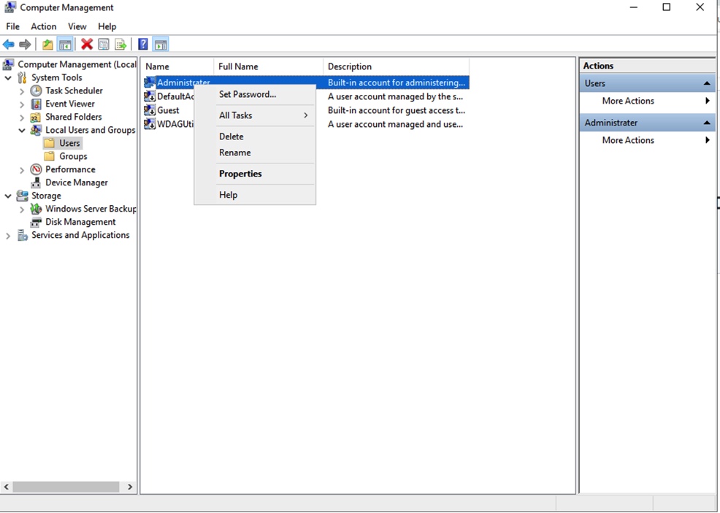Screen dimensions: 720x513
Task: Click the Back navigation arrow
Action: pyautogui.click(x=9, y=44)
